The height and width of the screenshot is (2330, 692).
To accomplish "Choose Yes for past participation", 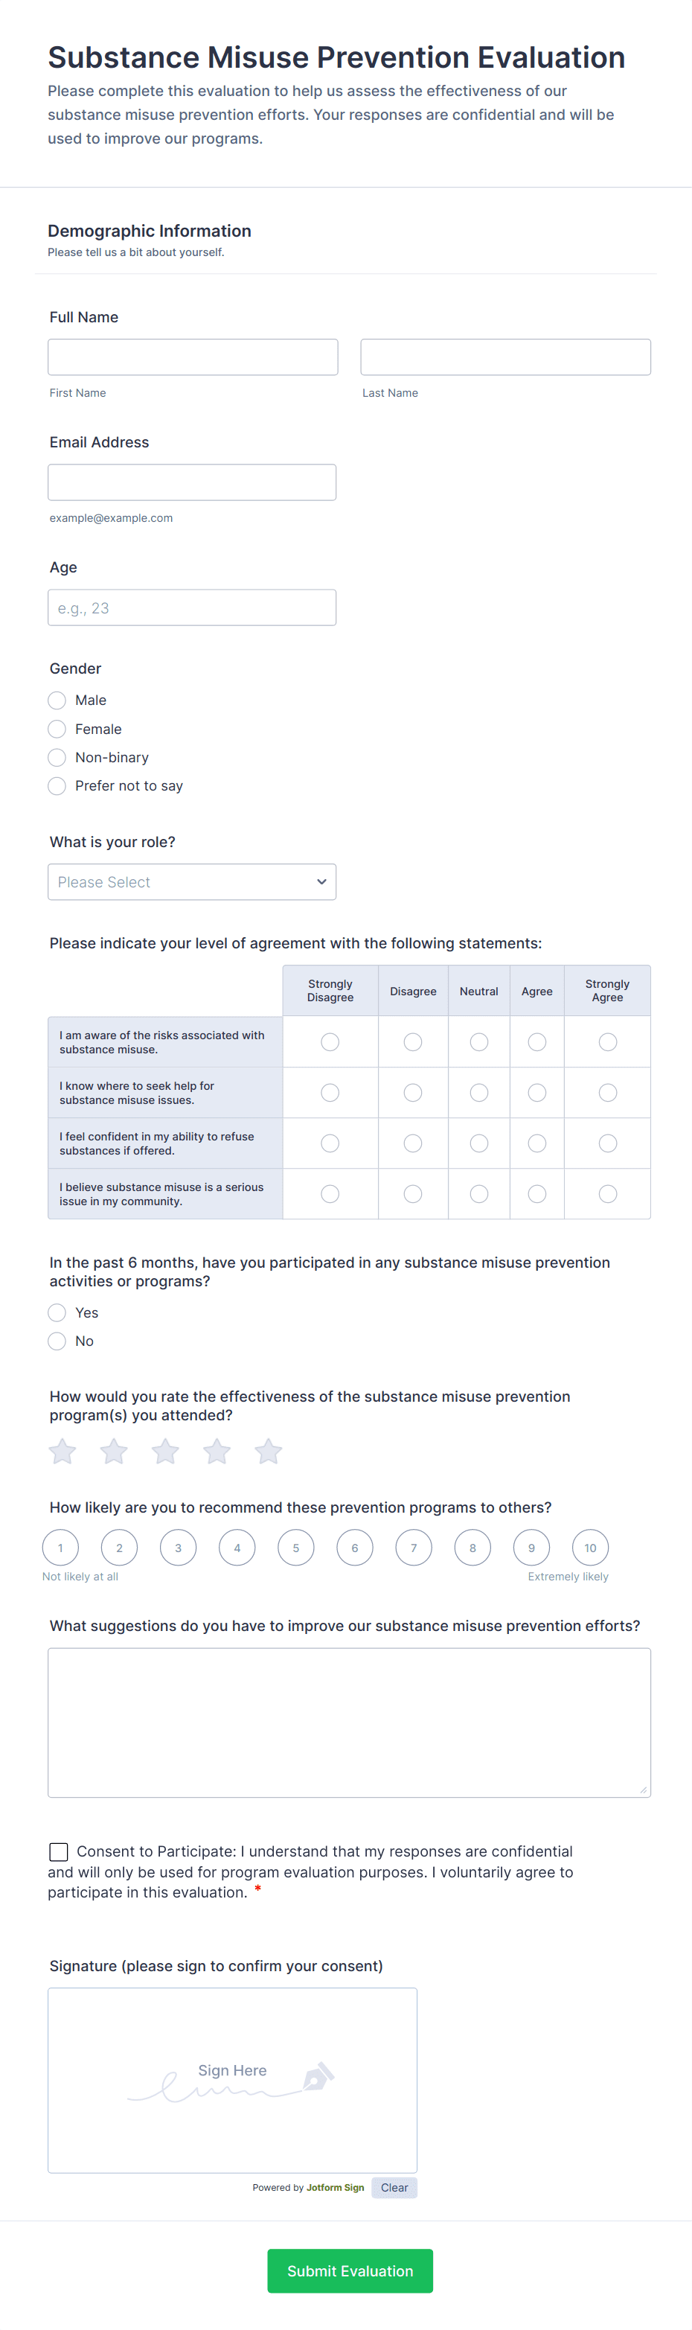I will (57, 1312).
